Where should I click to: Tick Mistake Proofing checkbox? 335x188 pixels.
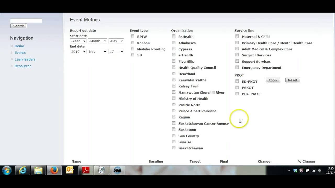point(132,49)
